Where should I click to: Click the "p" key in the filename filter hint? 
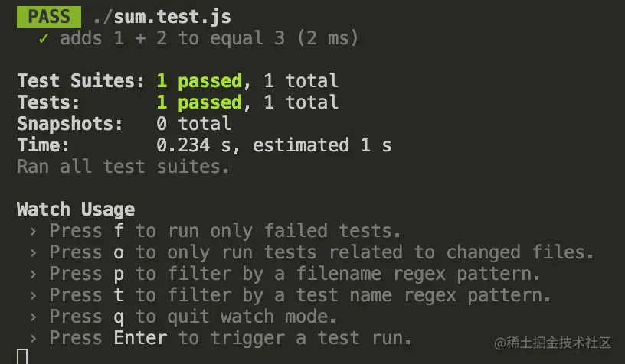tap(118, 274)
